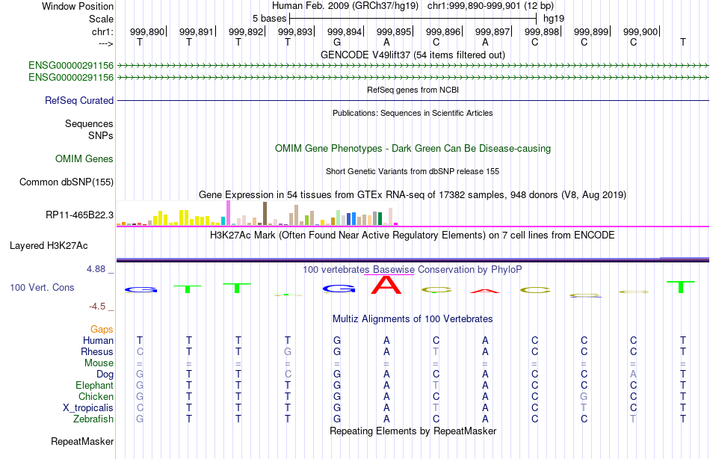
Task: Click the X_tropicalis species row label
Action: click(88, 408)
